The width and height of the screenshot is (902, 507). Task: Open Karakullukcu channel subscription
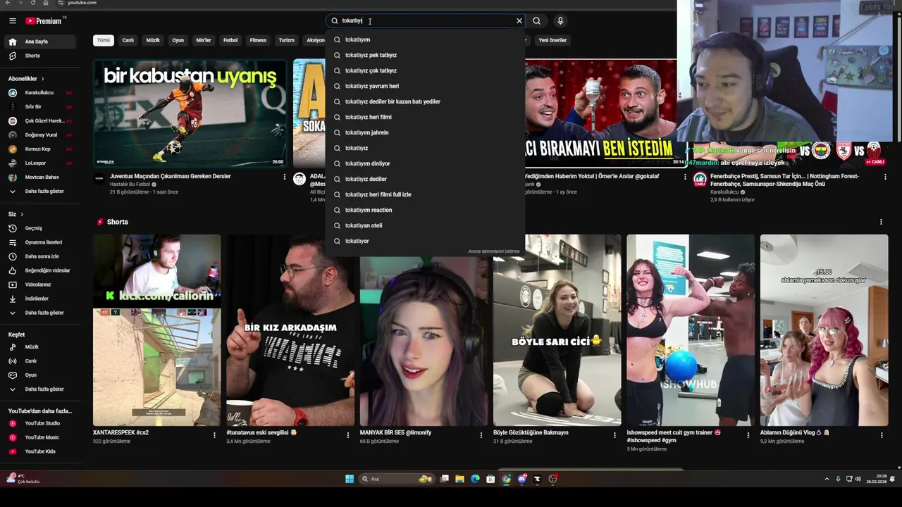click(39, 93)
